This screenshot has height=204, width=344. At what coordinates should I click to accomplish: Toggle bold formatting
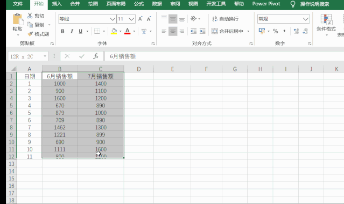point(62,31)
